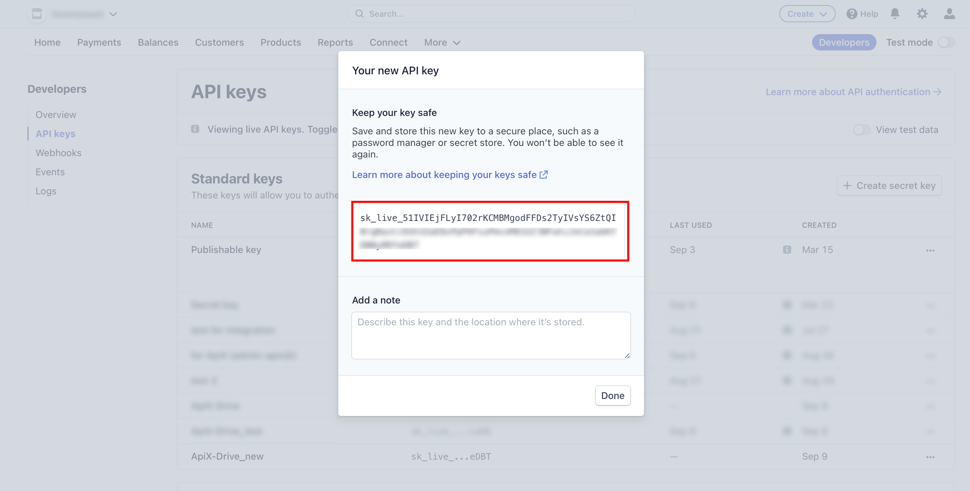Select the Webhooks sidebar item

[59, 152]
